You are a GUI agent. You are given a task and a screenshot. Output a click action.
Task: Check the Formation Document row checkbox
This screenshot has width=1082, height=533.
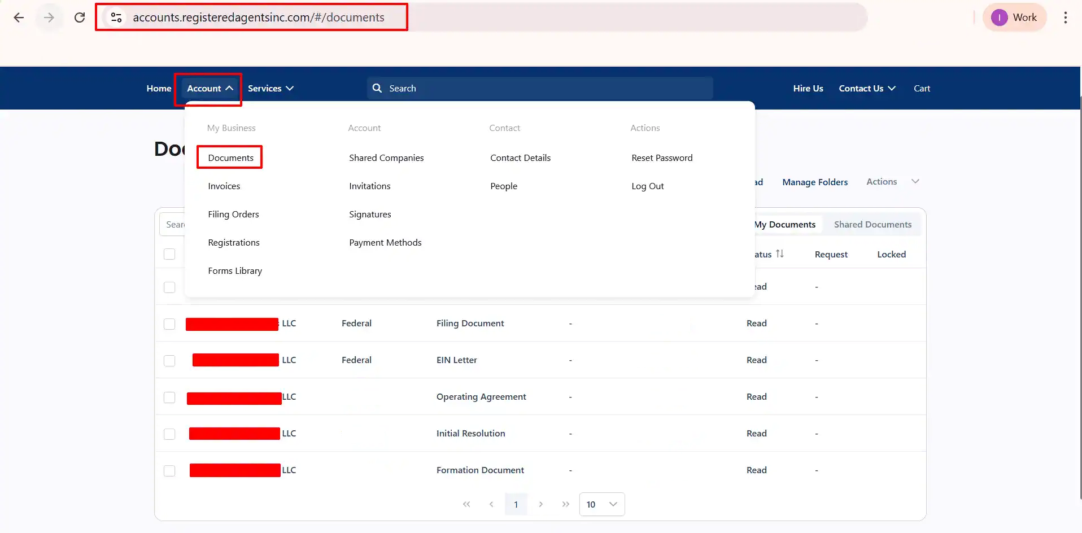(x=169, y=470)
